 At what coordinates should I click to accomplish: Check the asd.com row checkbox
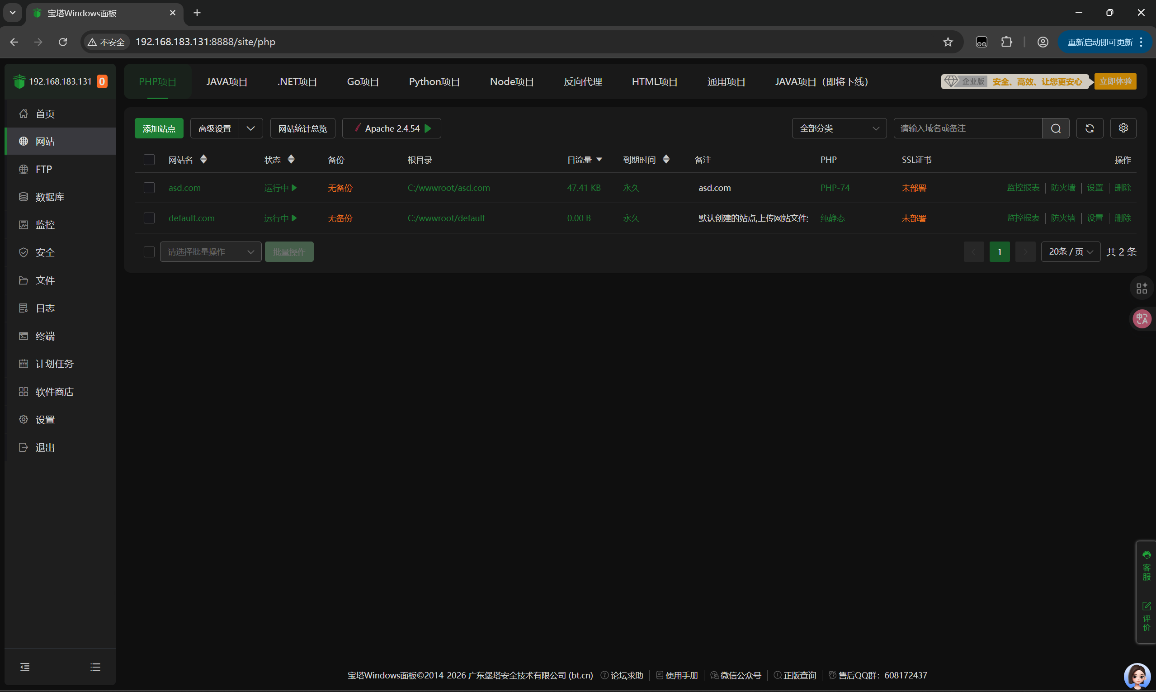tap(149, 188)
